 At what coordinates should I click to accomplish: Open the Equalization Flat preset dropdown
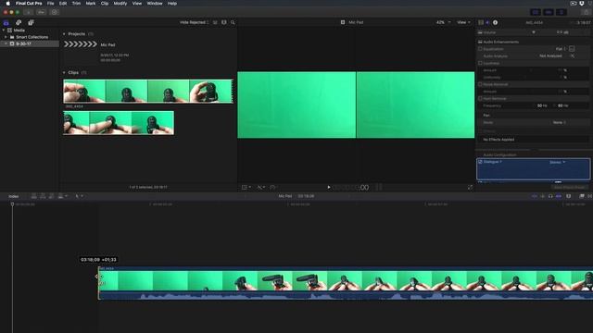pyautogui.click(x=561, y=49)
